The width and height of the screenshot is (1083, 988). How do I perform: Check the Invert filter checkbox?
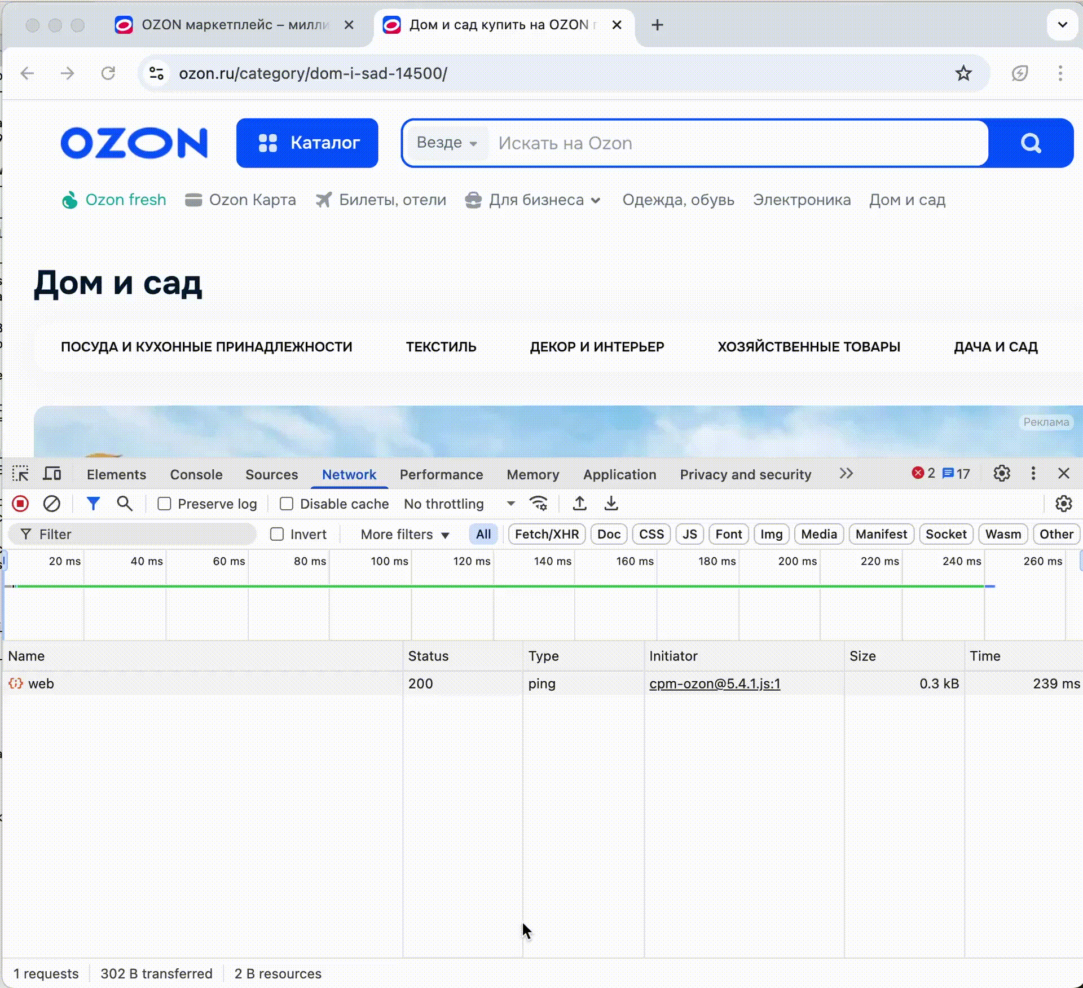(x=278, y=534)
